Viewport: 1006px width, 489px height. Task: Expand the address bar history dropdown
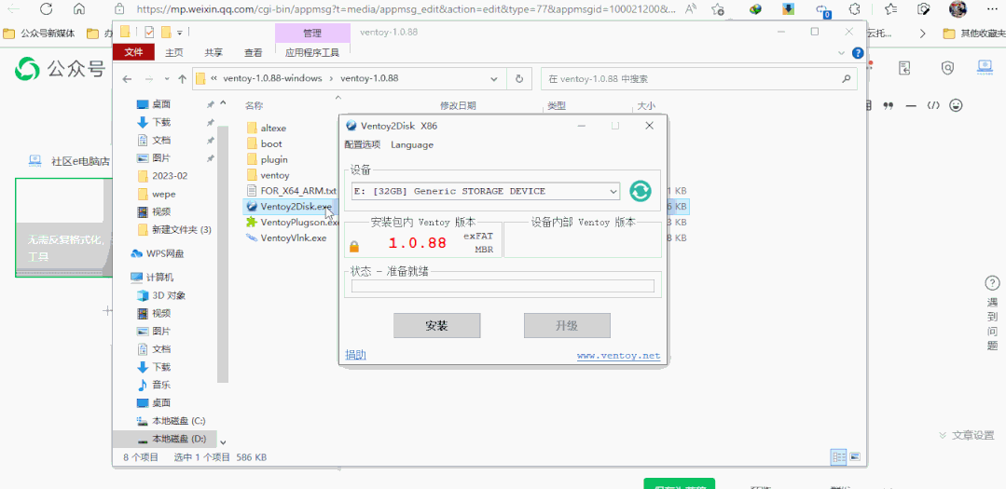click(494, 79)
